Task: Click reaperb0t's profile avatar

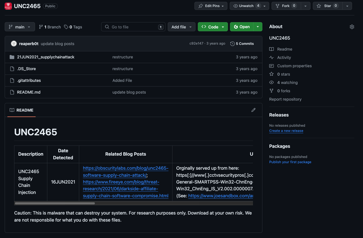Action: pos(14,44)
